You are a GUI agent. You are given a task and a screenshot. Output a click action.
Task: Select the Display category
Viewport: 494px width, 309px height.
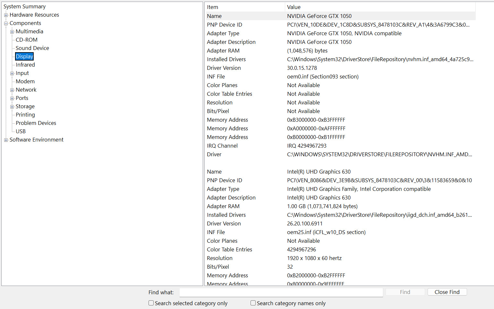tap(24, 56)
